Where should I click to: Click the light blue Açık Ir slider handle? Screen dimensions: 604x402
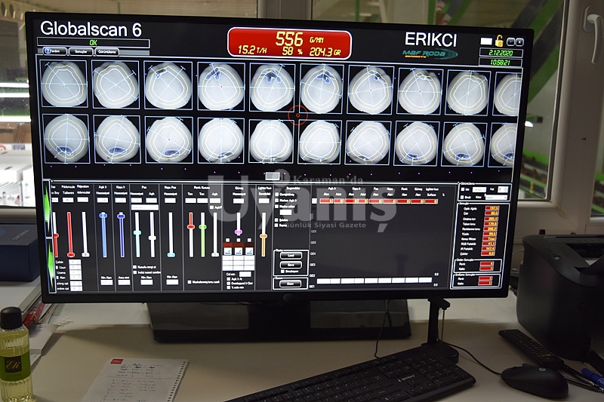(x=103, y=216)
